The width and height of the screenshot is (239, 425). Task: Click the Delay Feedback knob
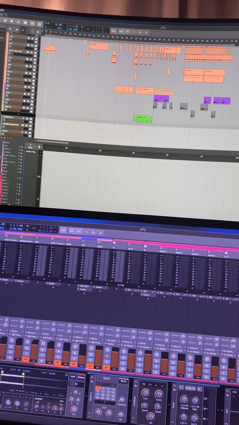pos(121,399)
